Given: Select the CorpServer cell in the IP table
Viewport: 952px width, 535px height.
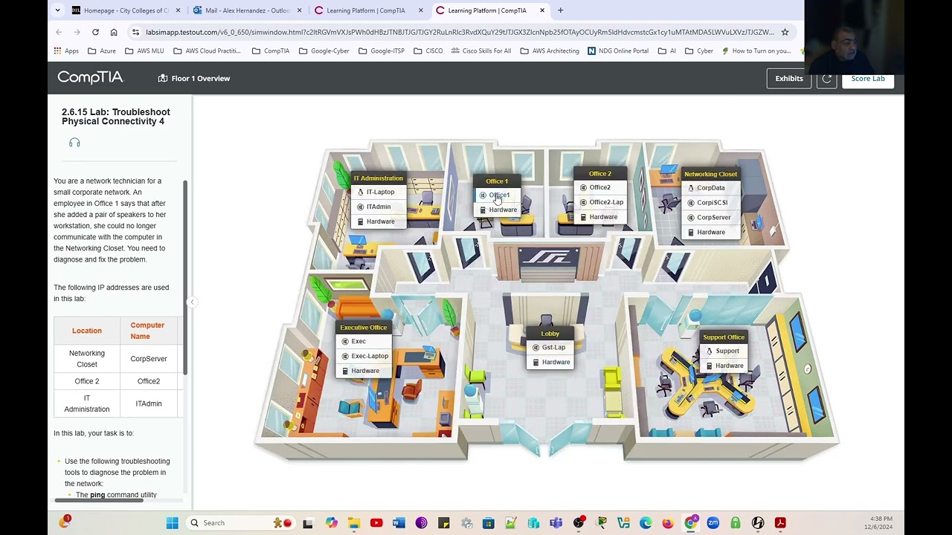Looking at the screenshot, I should [149, 359].
